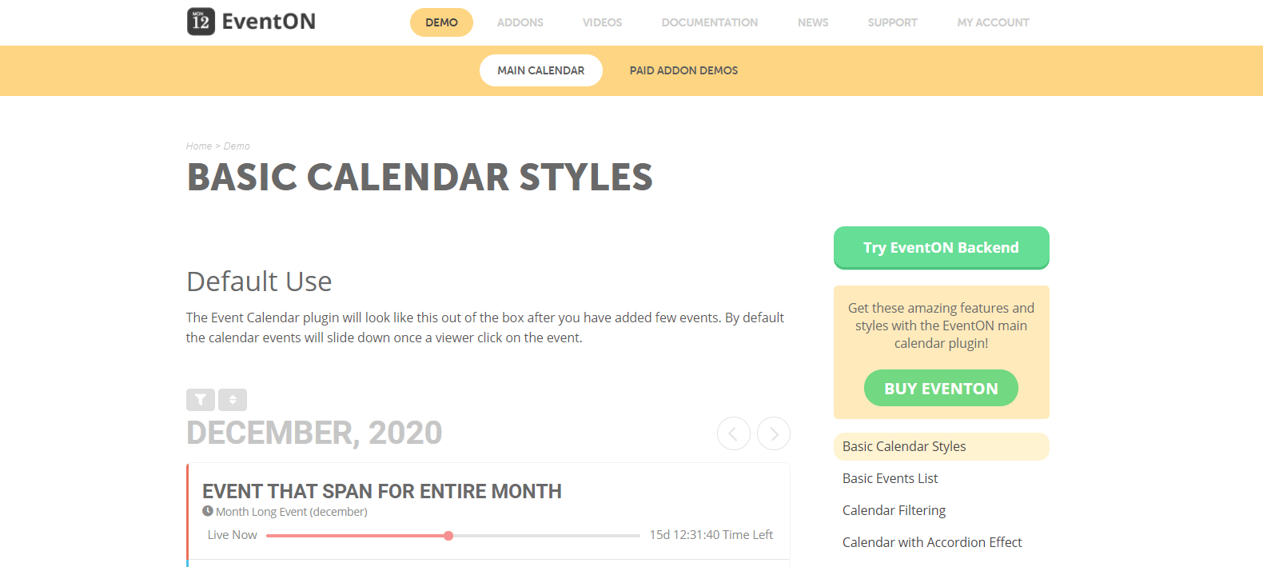
Task: Select Calendar with Accordion Effect link
Action: tap(932, 541)
